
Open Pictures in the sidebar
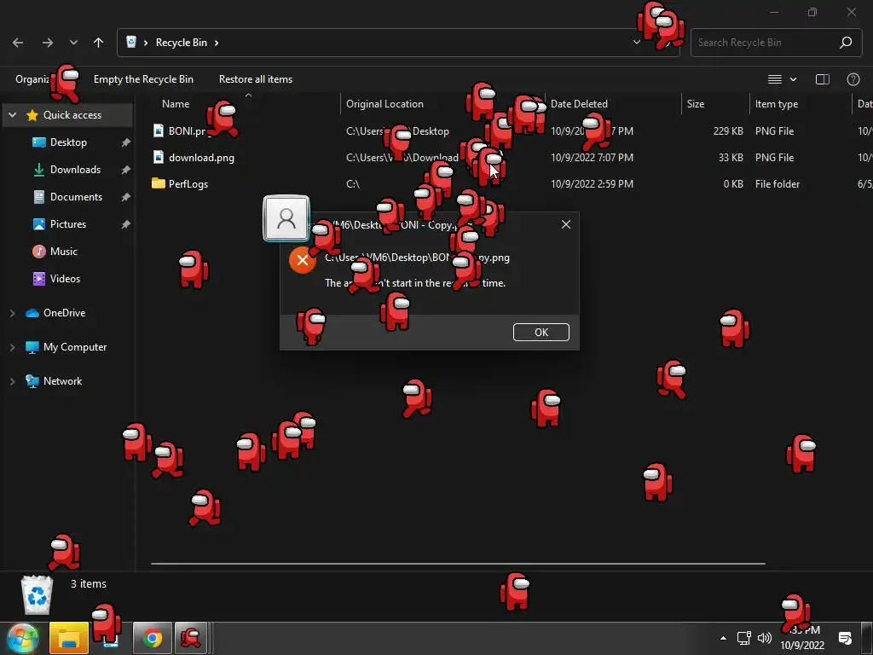pos(68,224)
